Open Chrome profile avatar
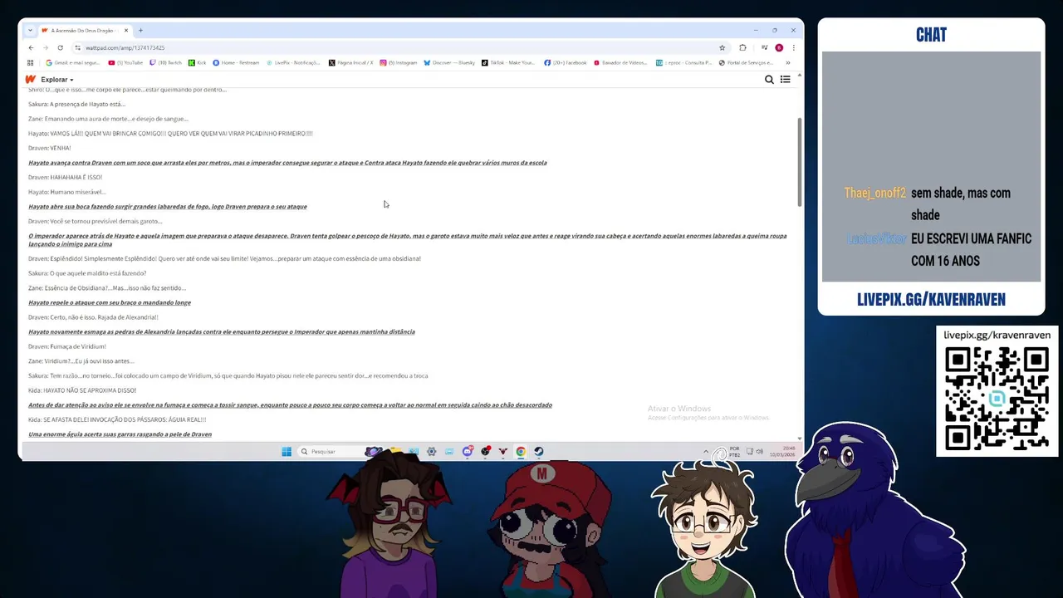Image resolution: width=1063 pixels, height=598 pixels. click(x=779, y=47)
